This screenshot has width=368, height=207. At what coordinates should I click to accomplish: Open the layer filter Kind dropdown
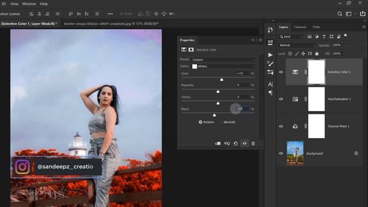click(x=292, y=37)
